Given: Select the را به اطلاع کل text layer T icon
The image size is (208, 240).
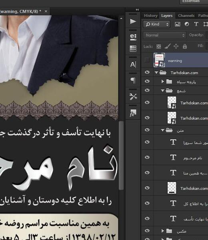Looking at the screenshot, I should pyautogui.click(x=173, y=203).
